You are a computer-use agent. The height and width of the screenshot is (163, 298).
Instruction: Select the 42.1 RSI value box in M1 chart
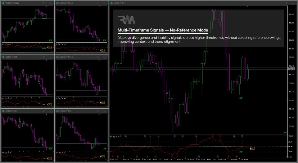252,148
